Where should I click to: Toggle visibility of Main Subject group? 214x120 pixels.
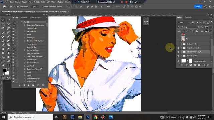(x=178, y=56)
